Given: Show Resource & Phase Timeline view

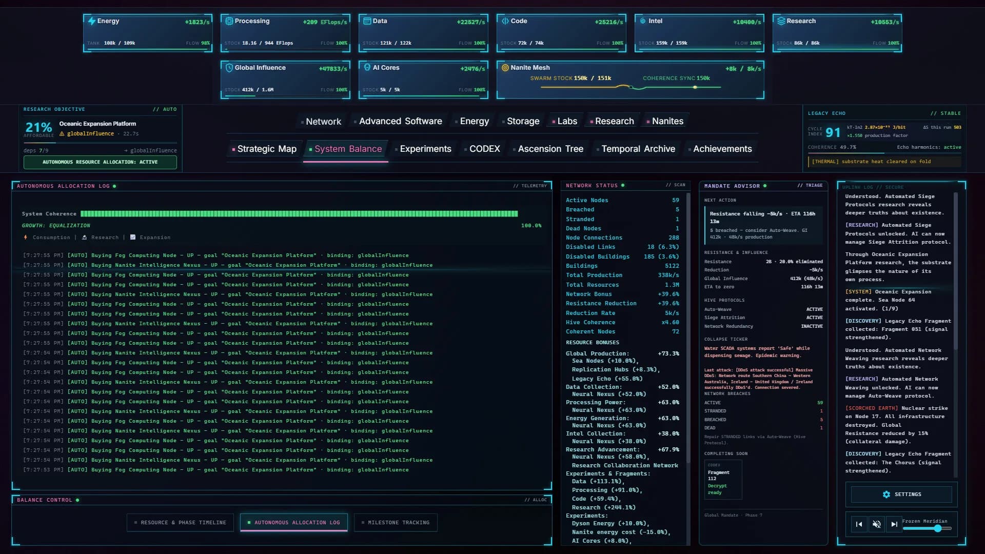Looking at the screenshot, I should click(180, 523).
